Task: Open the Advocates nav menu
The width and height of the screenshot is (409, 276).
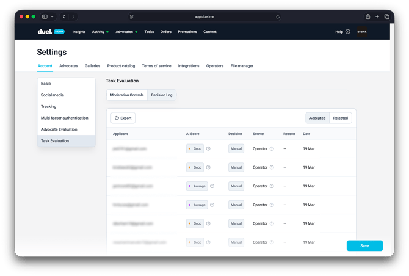Action: click(x=125, y=32)
